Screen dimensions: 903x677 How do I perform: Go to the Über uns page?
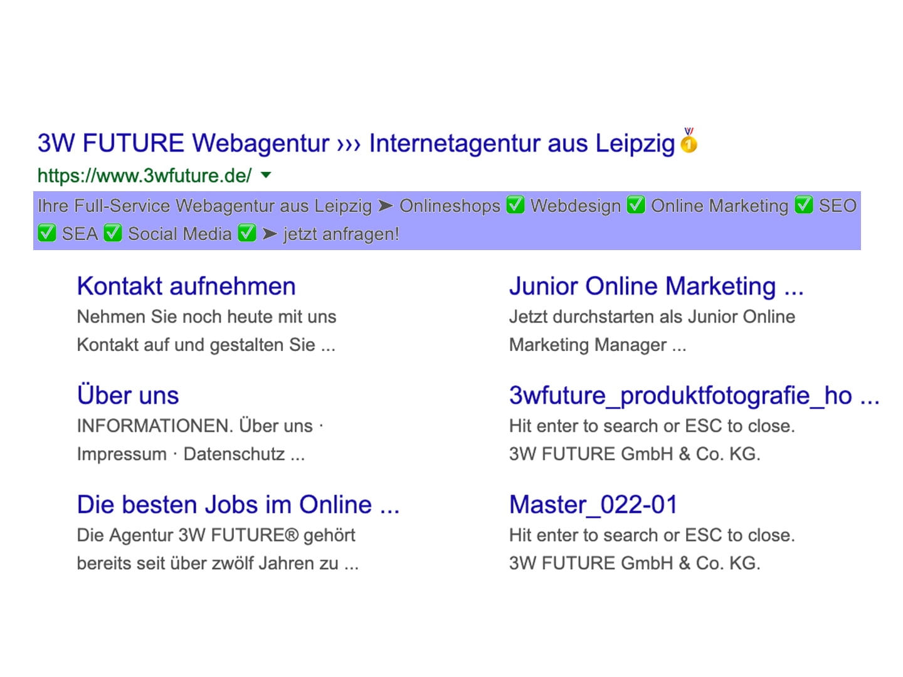(x=128, y=396)
